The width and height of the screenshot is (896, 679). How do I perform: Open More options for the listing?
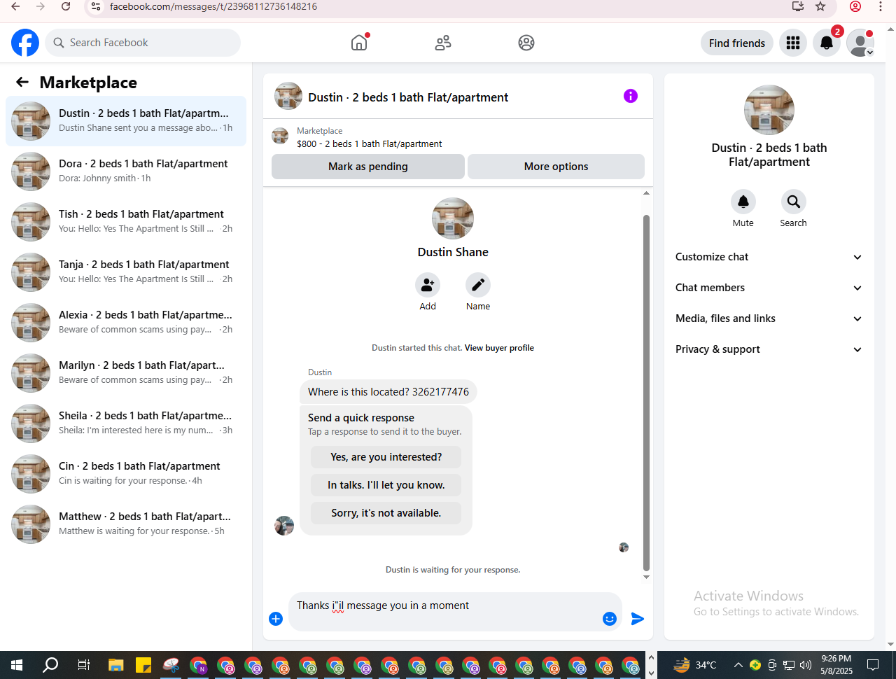point(556,167)
